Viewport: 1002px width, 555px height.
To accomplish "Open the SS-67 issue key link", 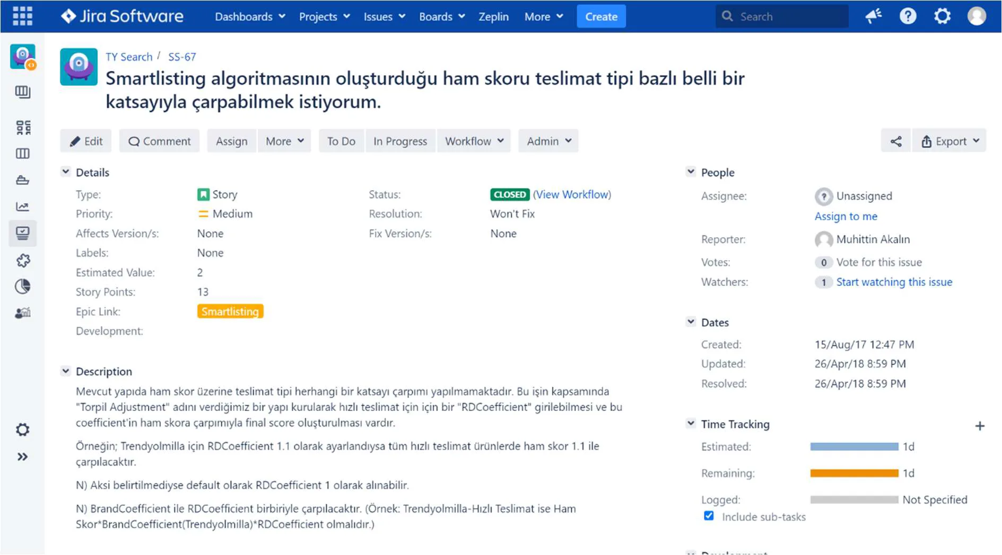I will tap(182, 57).
